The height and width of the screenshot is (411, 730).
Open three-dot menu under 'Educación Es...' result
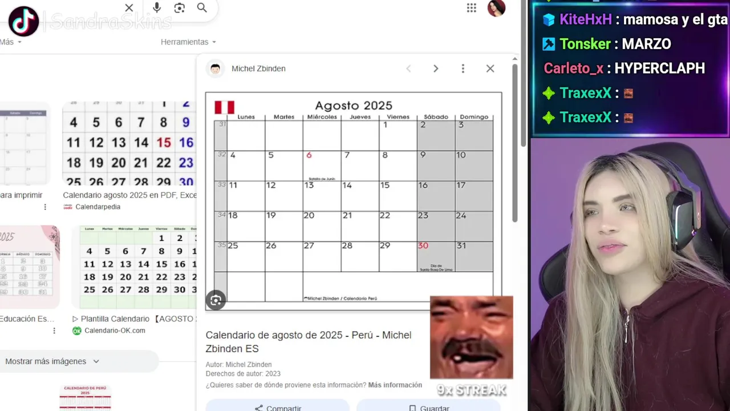click(54, 331)
